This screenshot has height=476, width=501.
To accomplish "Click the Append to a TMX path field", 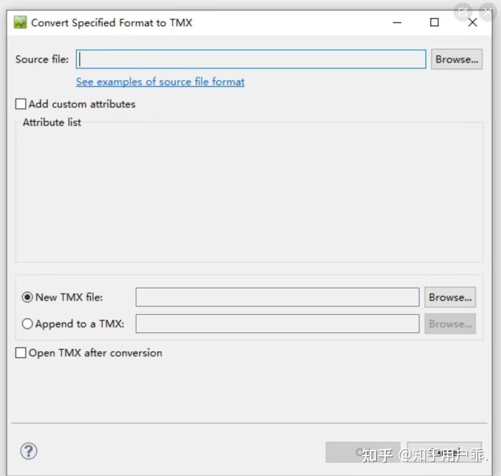I will pyautogui.click(x=277, y=324).
